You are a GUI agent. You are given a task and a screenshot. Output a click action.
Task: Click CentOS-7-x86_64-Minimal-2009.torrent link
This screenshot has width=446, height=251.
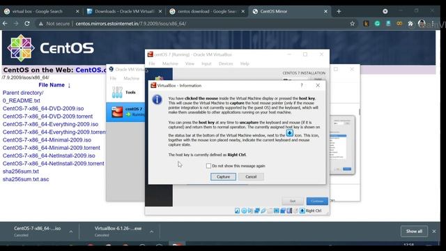(51, 148)
